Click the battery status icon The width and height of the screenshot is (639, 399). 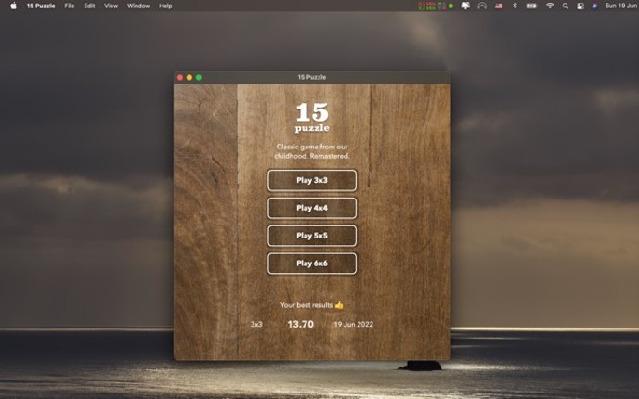click(x=531, y=6)
